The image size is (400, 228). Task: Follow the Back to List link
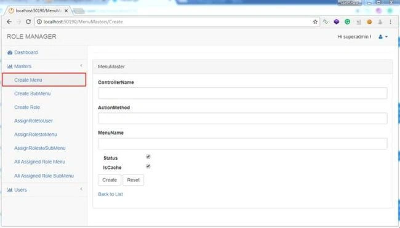110,194
